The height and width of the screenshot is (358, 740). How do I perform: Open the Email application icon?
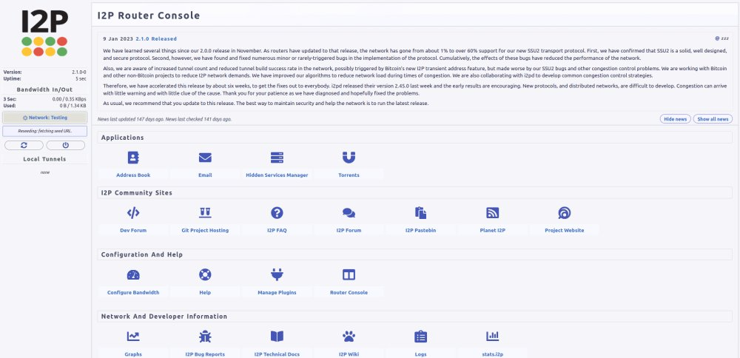(205, 158)
